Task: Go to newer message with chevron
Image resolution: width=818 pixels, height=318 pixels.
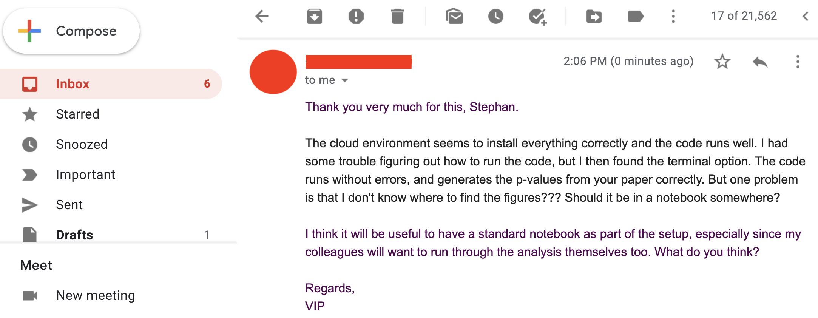Action: (x=805, y=16)
